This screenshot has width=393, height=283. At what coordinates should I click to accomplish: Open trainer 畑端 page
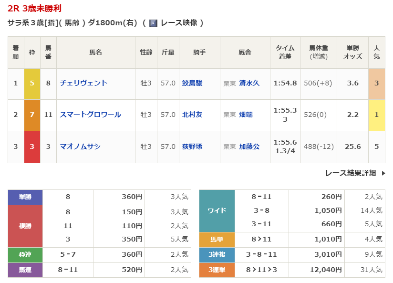pyautogui.click(x=246, y=115)
